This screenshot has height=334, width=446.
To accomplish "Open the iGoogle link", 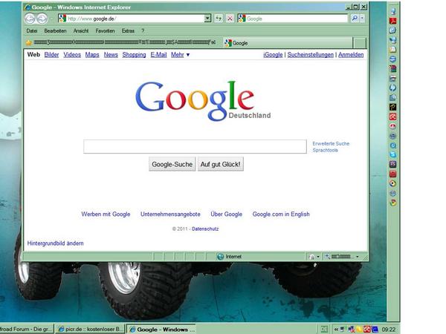I will [273, 54].
